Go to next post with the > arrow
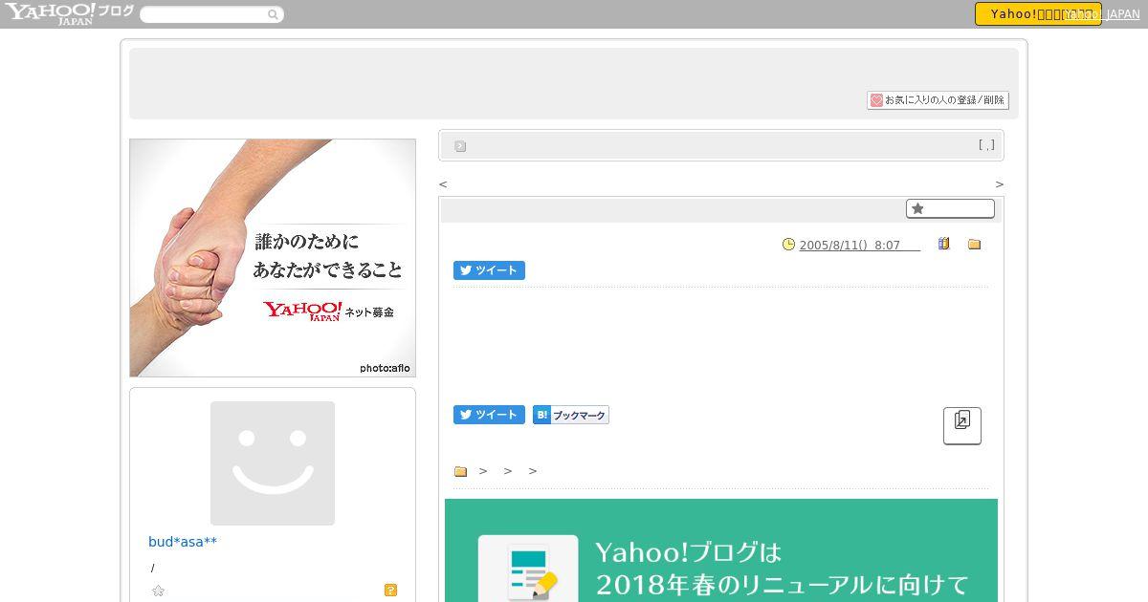 [x=1000, y=183]
